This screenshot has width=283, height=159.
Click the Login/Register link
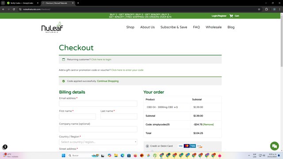tap(219, 16)
